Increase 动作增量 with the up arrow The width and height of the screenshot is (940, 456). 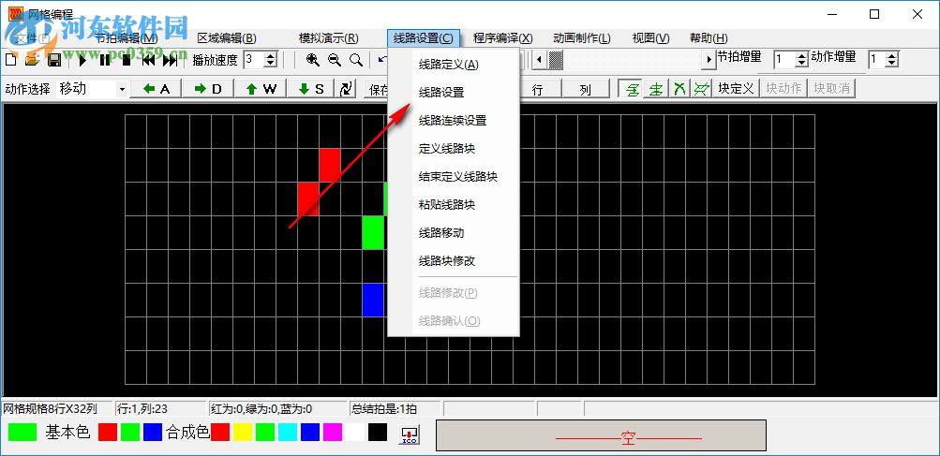892,55
